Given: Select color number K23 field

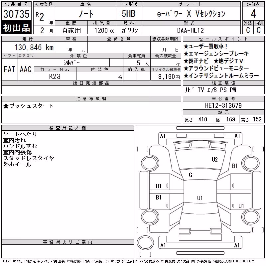Looking at the screenshot, I should pyautogui.click(x=55, y=76).
